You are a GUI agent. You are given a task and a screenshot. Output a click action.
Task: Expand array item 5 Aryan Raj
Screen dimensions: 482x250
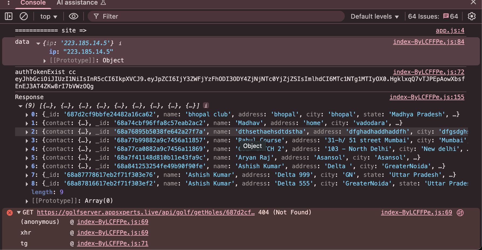(x=27, y=158)
